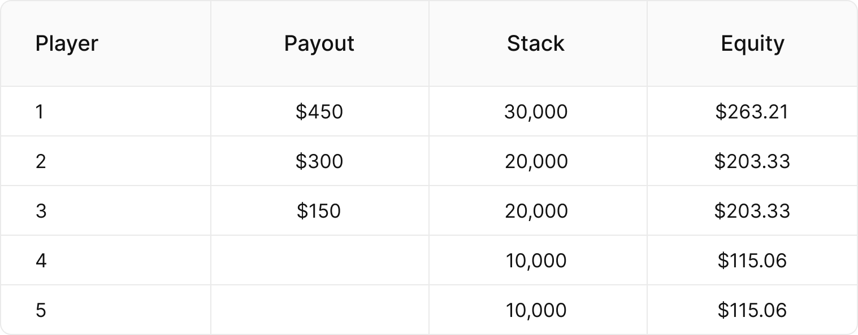Screen dimensions: 858x335
Task: Click player 3's $203.33 equity value
Action: 752,211
